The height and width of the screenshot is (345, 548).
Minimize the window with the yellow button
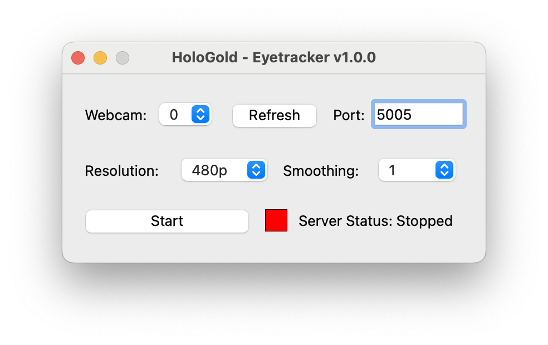(100, 58)
